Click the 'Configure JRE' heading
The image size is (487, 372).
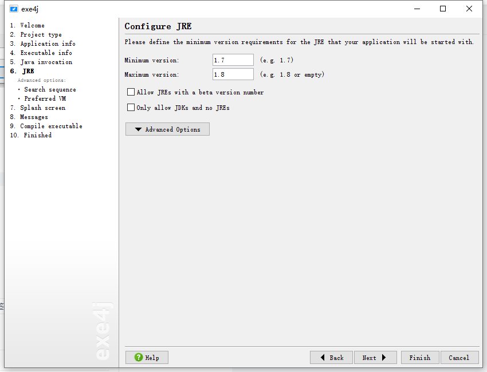pyautogui.click(x=158, y=26)
